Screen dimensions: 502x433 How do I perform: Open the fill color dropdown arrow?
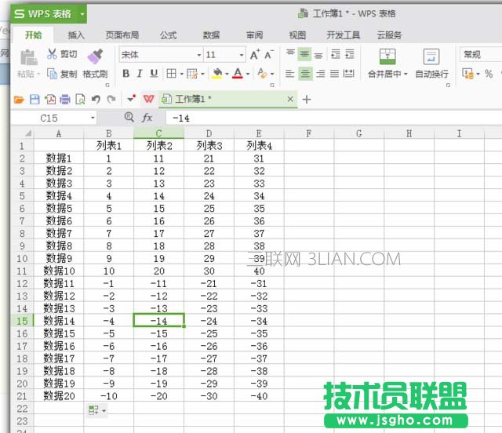pos(227,74)
